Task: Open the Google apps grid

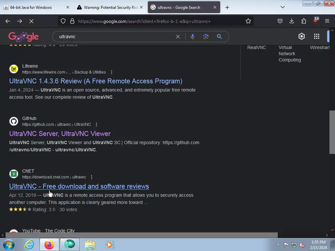Action: click(x=317, y=36)
